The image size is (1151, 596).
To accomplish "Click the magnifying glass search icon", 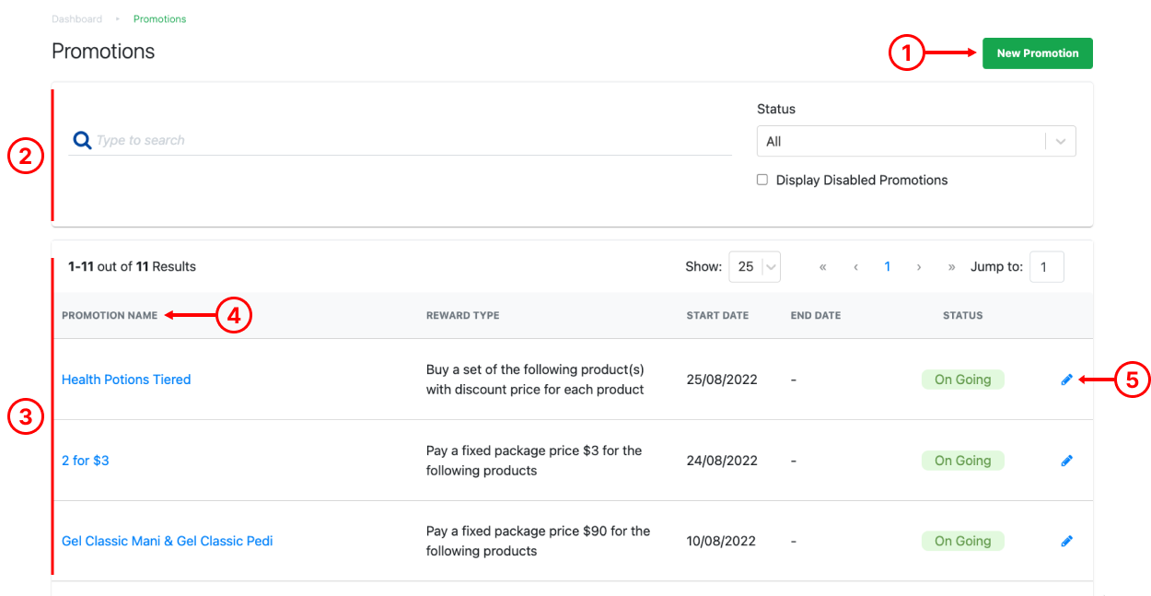I will 82,141.
